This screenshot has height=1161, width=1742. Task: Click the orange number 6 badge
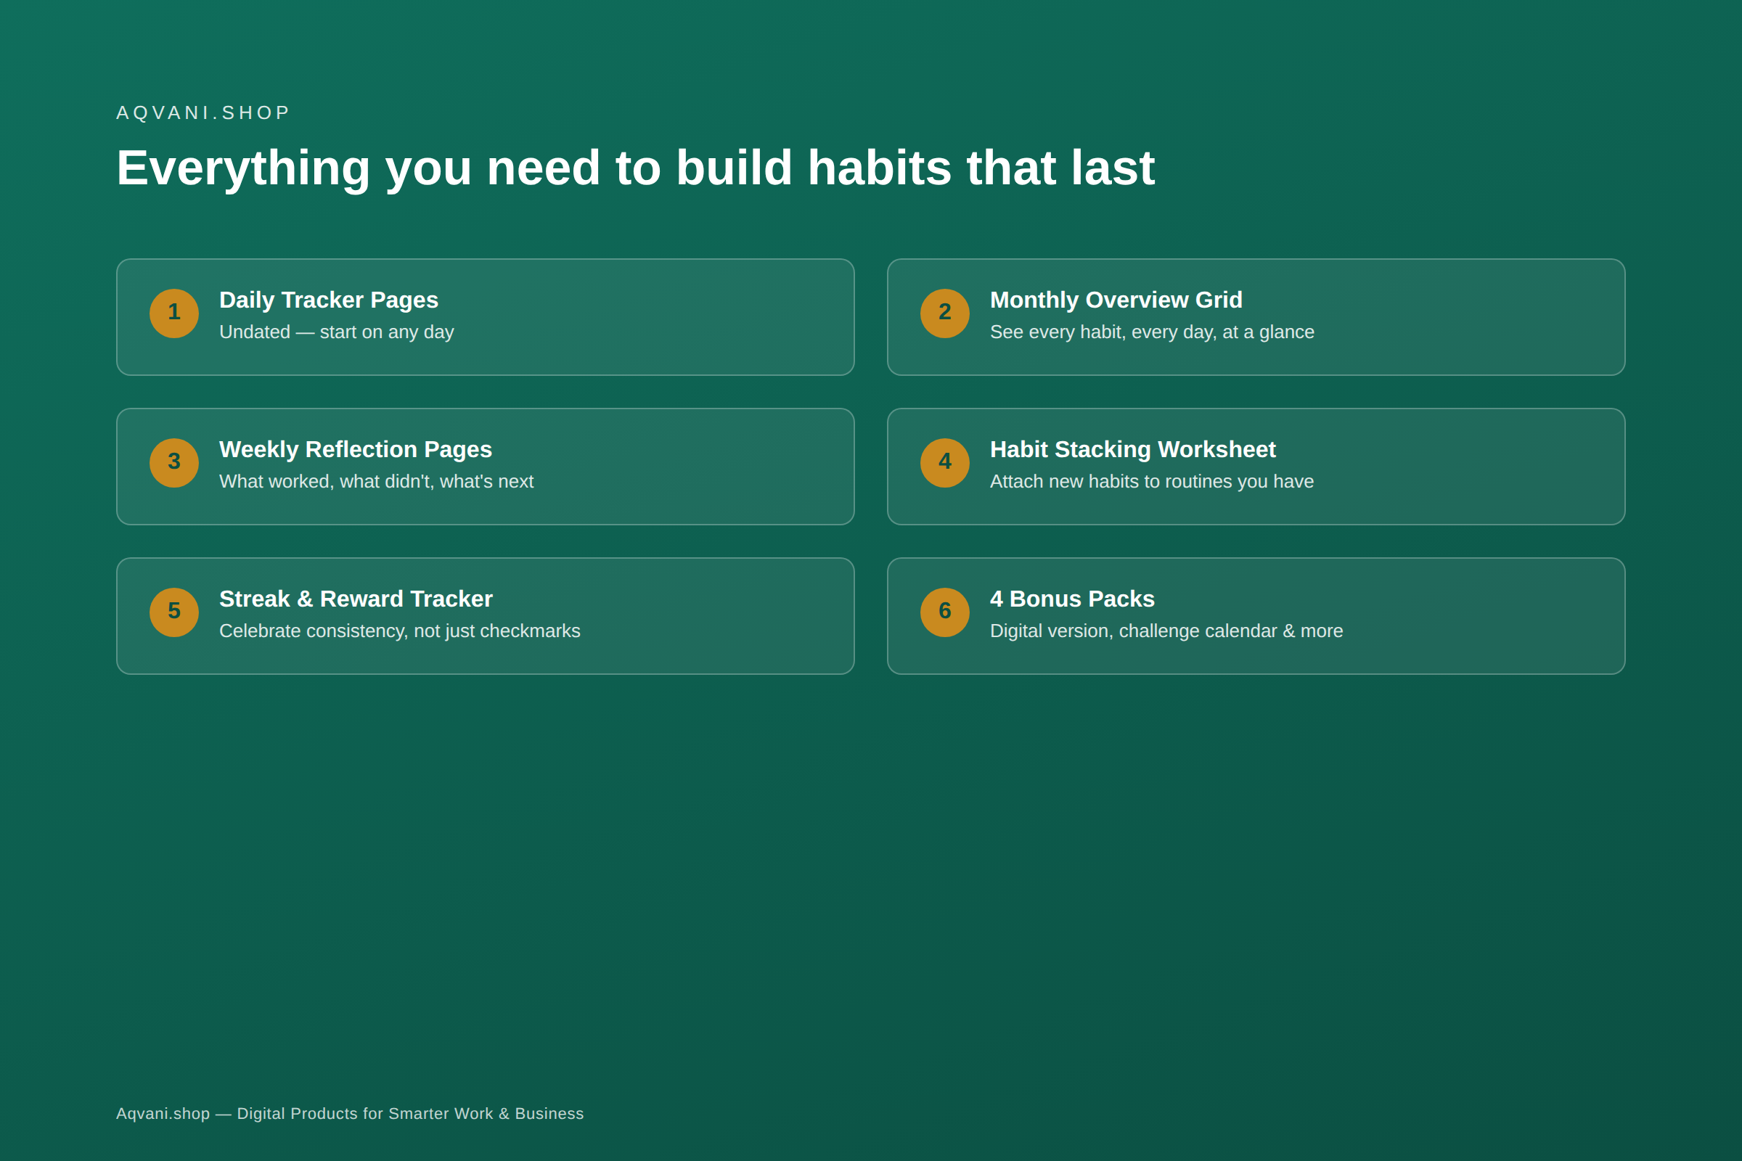click(945, 612)
